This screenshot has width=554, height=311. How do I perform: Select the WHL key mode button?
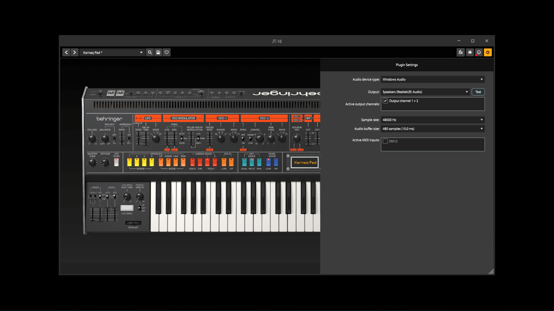click(x=259, y=162)
